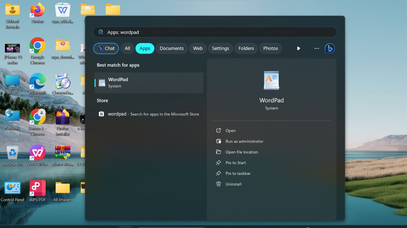Open the Google Chrome desktop icon
The image size is (407, 228).
tap(37, 47)
